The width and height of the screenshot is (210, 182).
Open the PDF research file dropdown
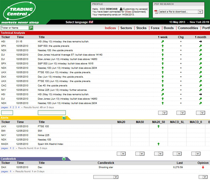[x=181, y=12]
